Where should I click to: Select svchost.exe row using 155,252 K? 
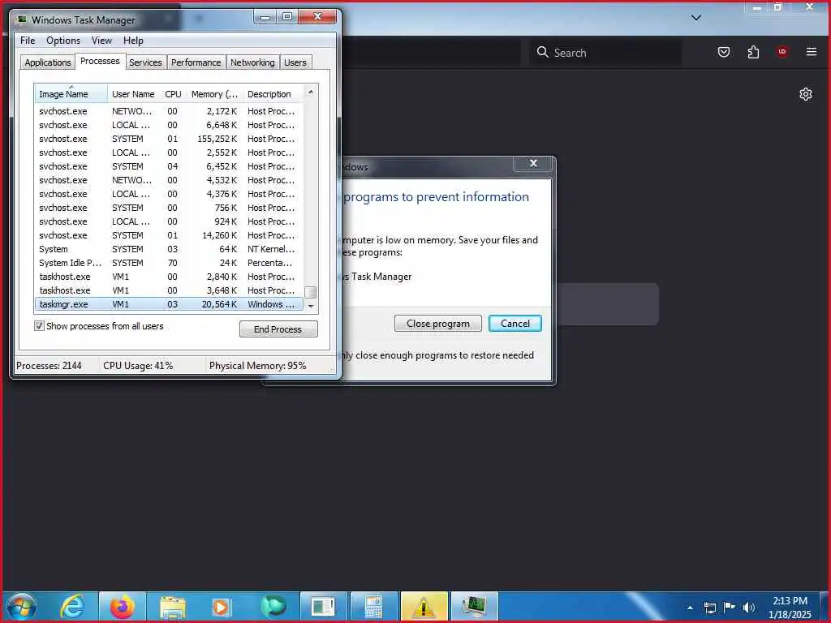pyautogui.click(x=169, y=139)
